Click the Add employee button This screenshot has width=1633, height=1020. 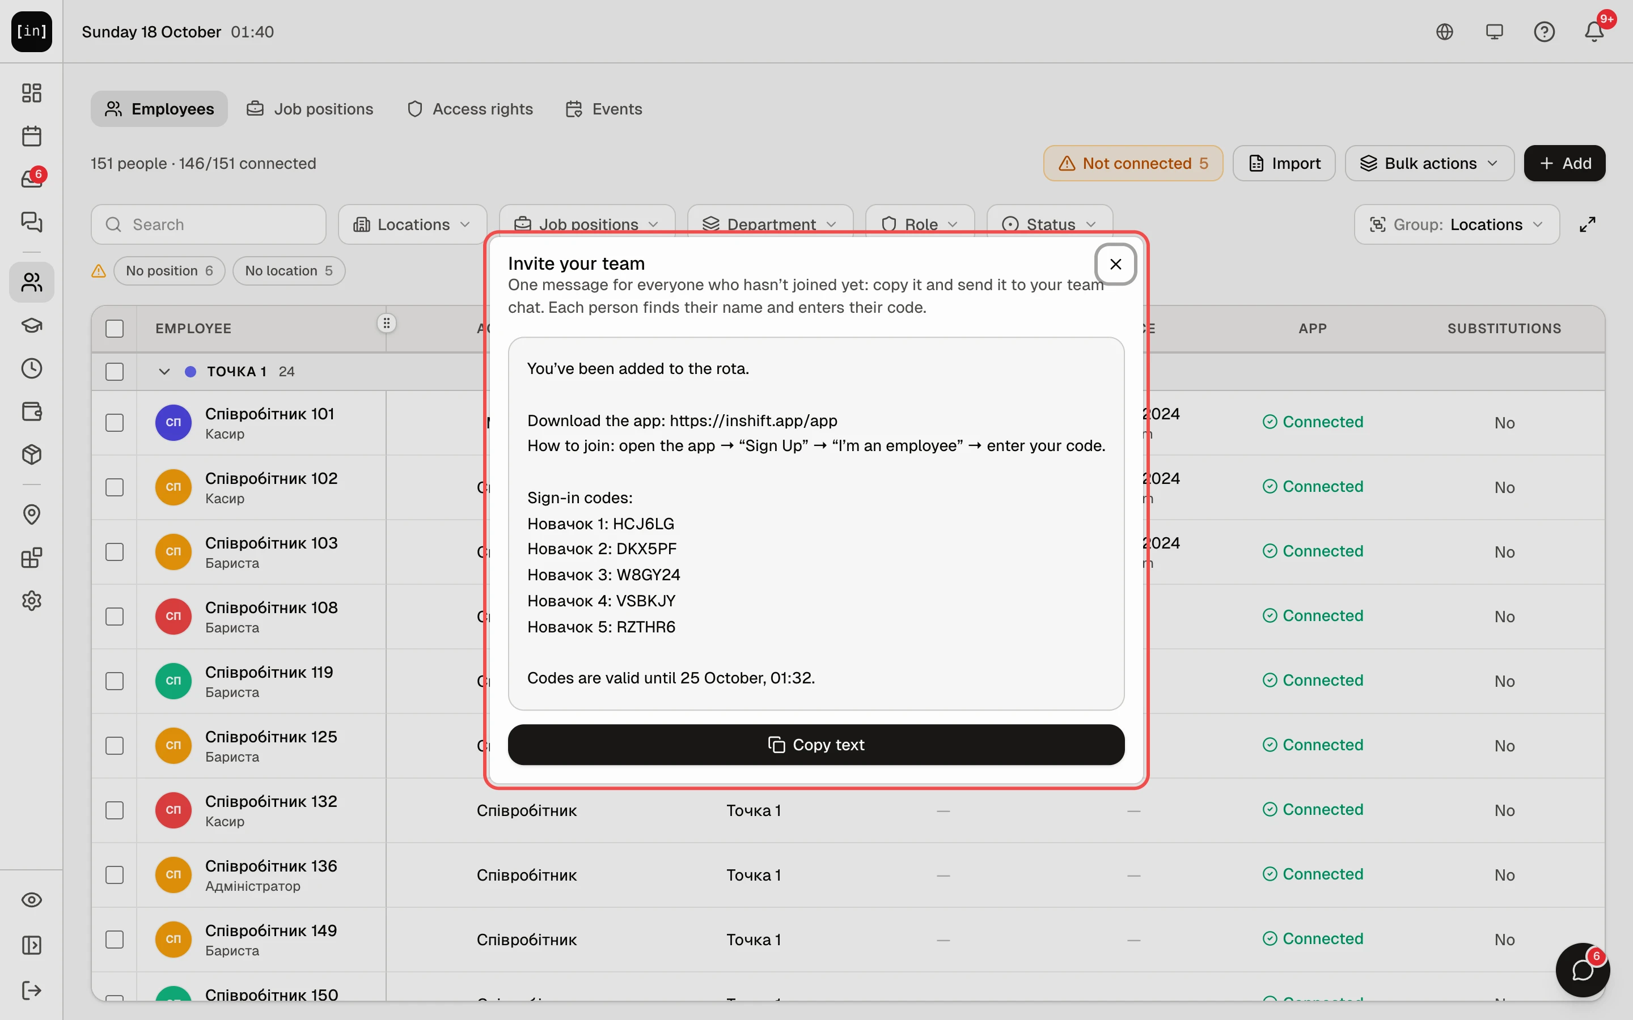[x=1565, y=163]
